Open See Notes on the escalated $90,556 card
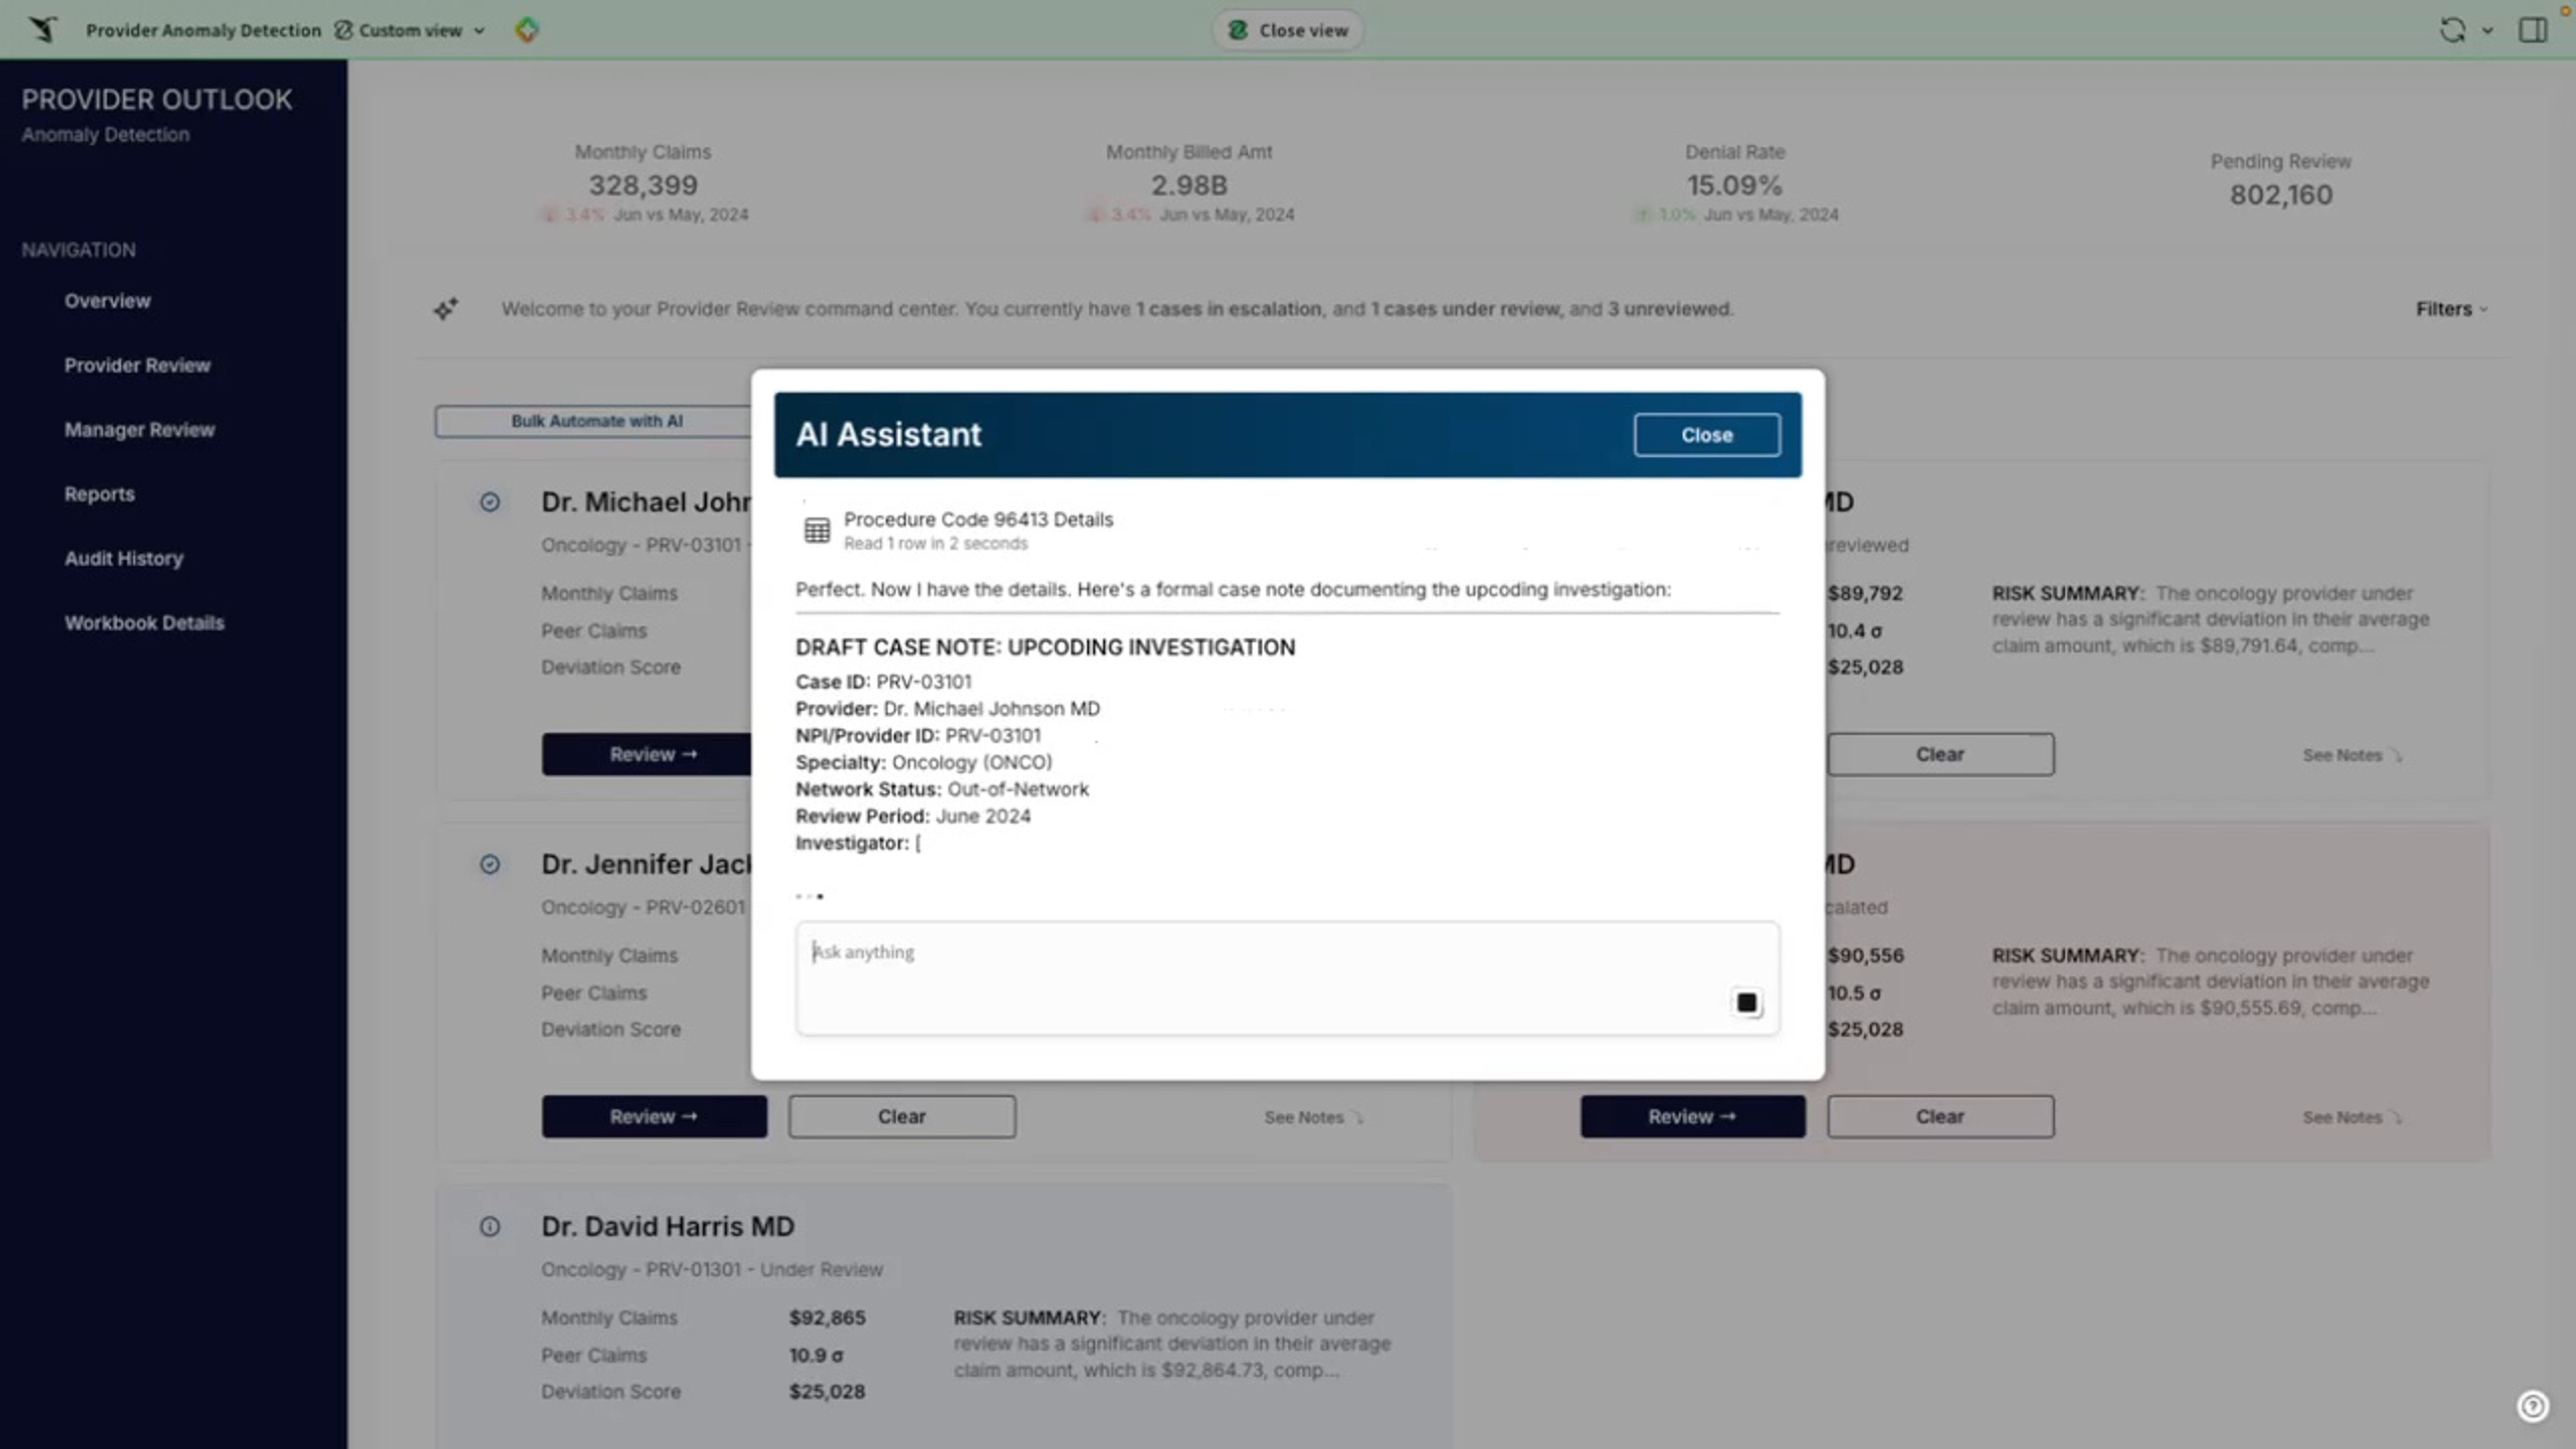 coord(2351,1117)
